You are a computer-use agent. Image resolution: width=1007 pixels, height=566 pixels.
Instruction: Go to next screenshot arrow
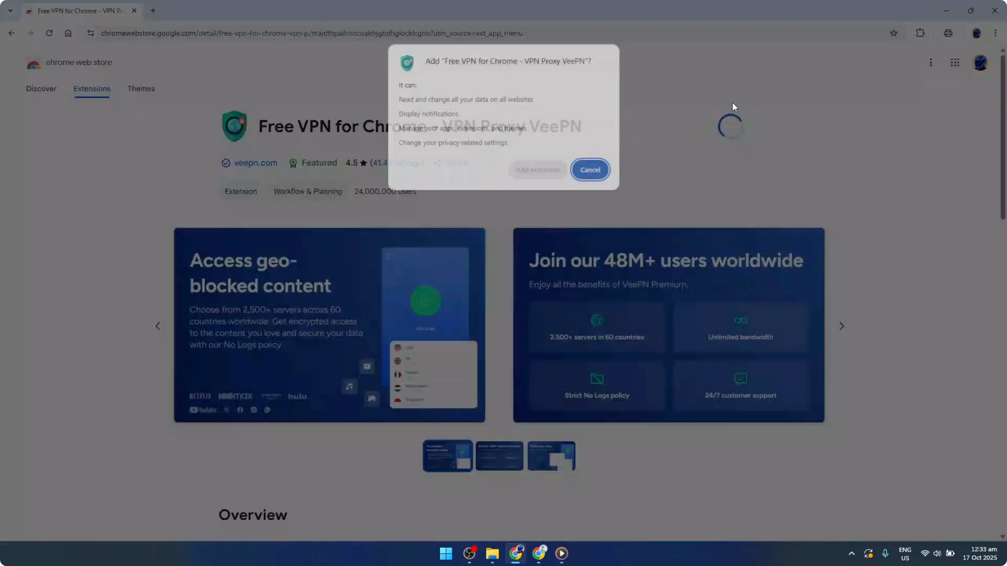pyautogui.click(x=841, y=326)
